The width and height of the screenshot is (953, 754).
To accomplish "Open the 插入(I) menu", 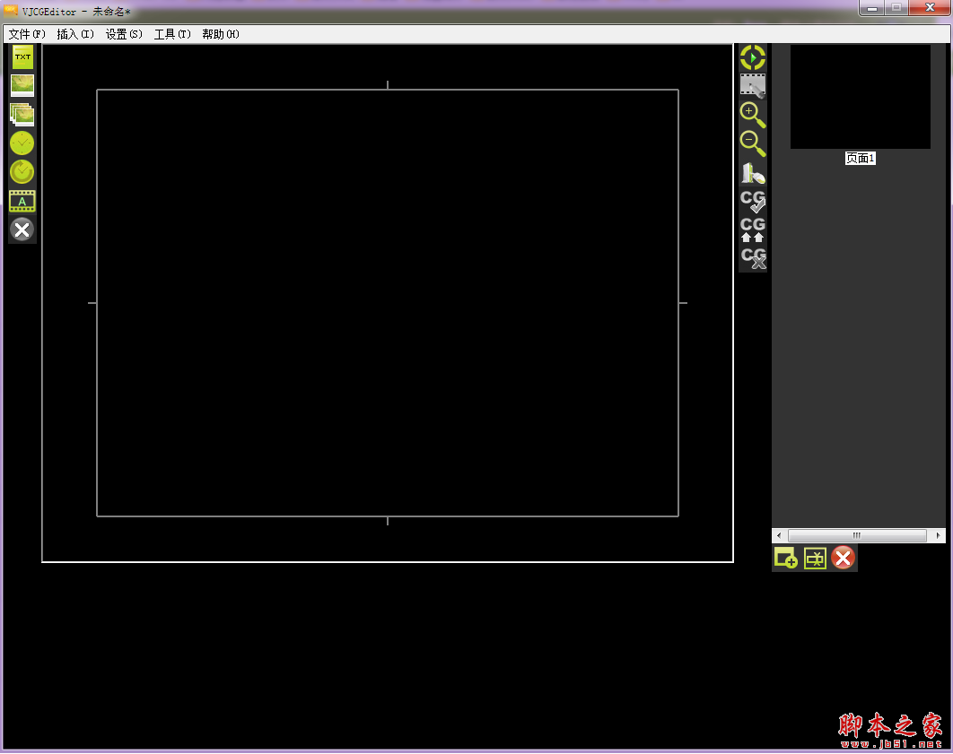I will tap(75, 34).
